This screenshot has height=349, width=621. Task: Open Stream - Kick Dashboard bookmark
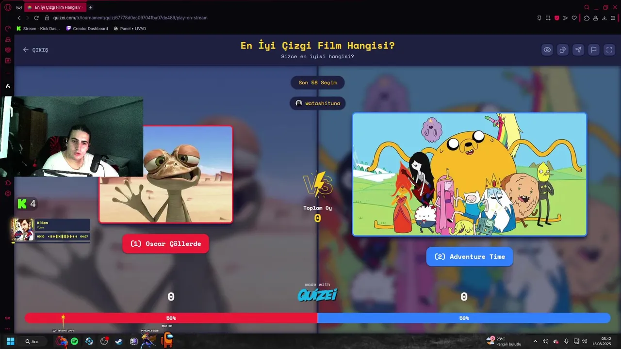click(x=38, y=29)
